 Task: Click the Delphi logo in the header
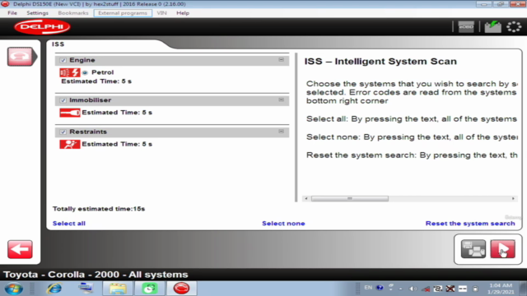(x=42, y=27)
